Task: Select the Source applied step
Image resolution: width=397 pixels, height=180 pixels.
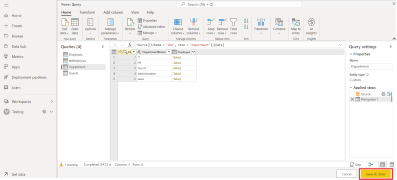Action: (x=366, y=94)
